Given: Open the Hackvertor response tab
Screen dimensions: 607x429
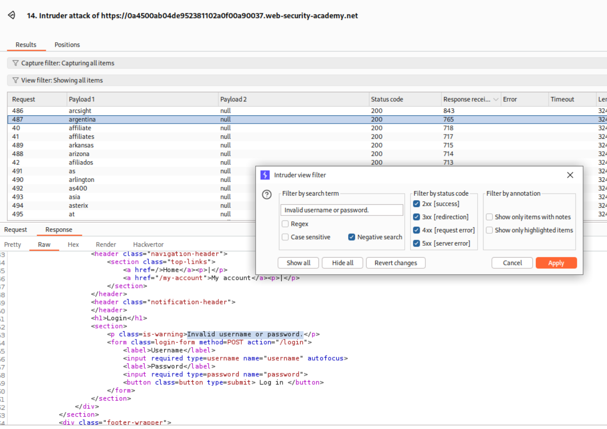Looking at the screenshot, I should 148,245.
